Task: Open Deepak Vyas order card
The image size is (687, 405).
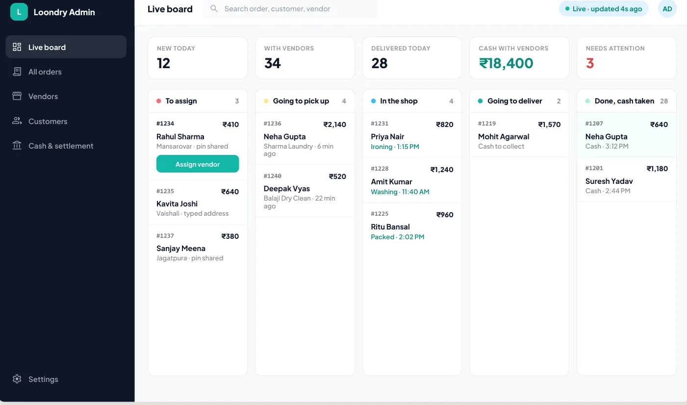Action: pyautogui.click(x=305, y=191)
